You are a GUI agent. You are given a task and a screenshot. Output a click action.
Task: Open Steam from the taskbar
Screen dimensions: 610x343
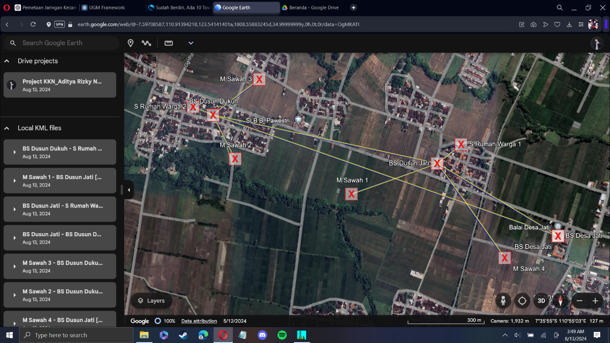(184, 335)
